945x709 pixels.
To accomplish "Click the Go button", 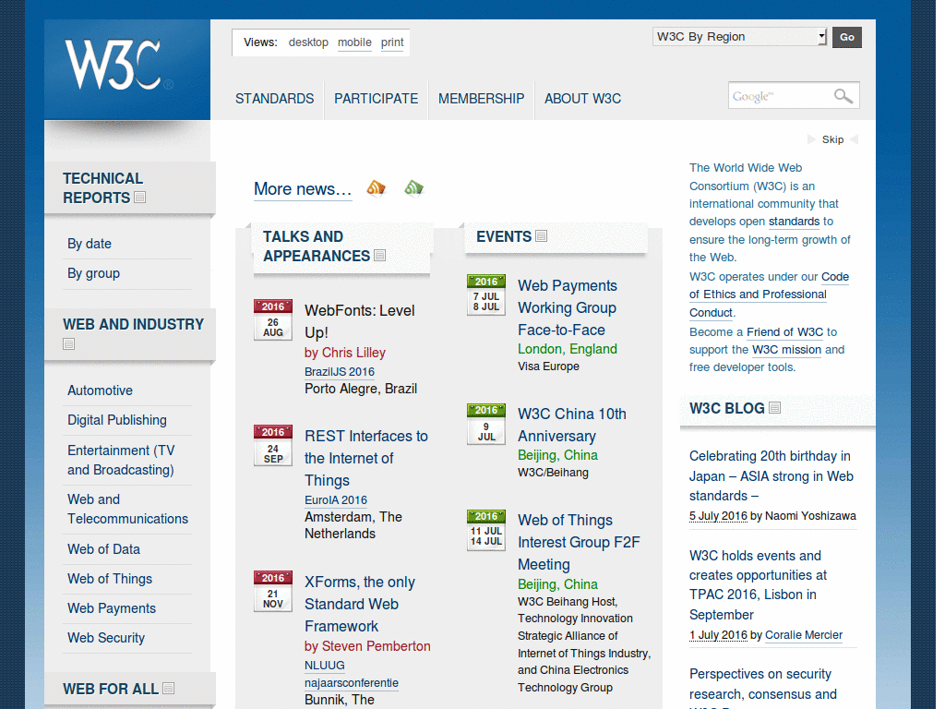I will (847, 37).
